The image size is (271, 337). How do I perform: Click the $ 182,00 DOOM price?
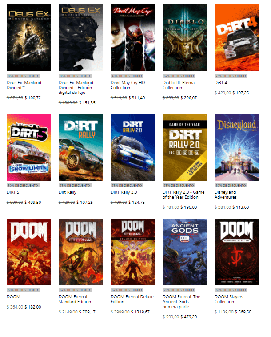33,307
